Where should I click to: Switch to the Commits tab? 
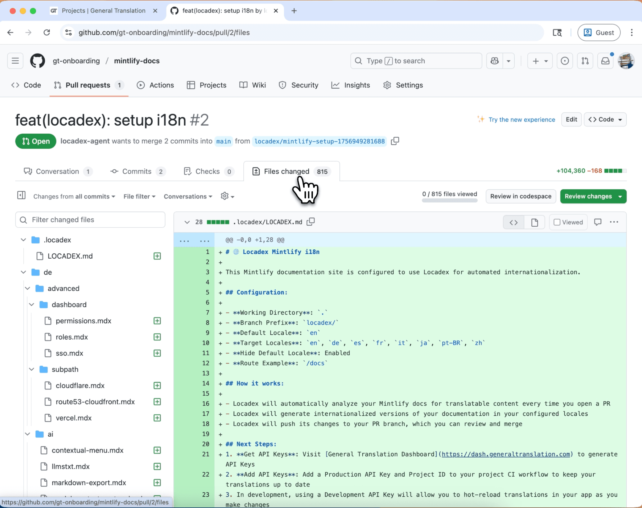click(137, 171)
